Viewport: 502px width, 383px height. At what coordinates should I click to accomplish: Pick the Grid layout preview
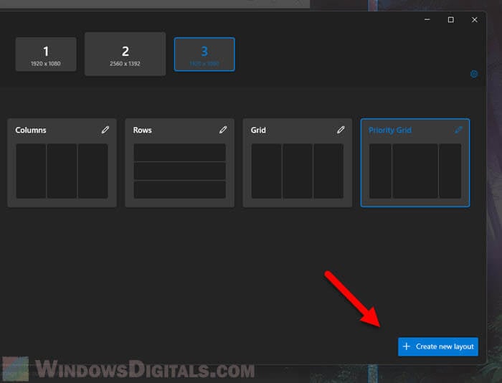pos(298,171)
